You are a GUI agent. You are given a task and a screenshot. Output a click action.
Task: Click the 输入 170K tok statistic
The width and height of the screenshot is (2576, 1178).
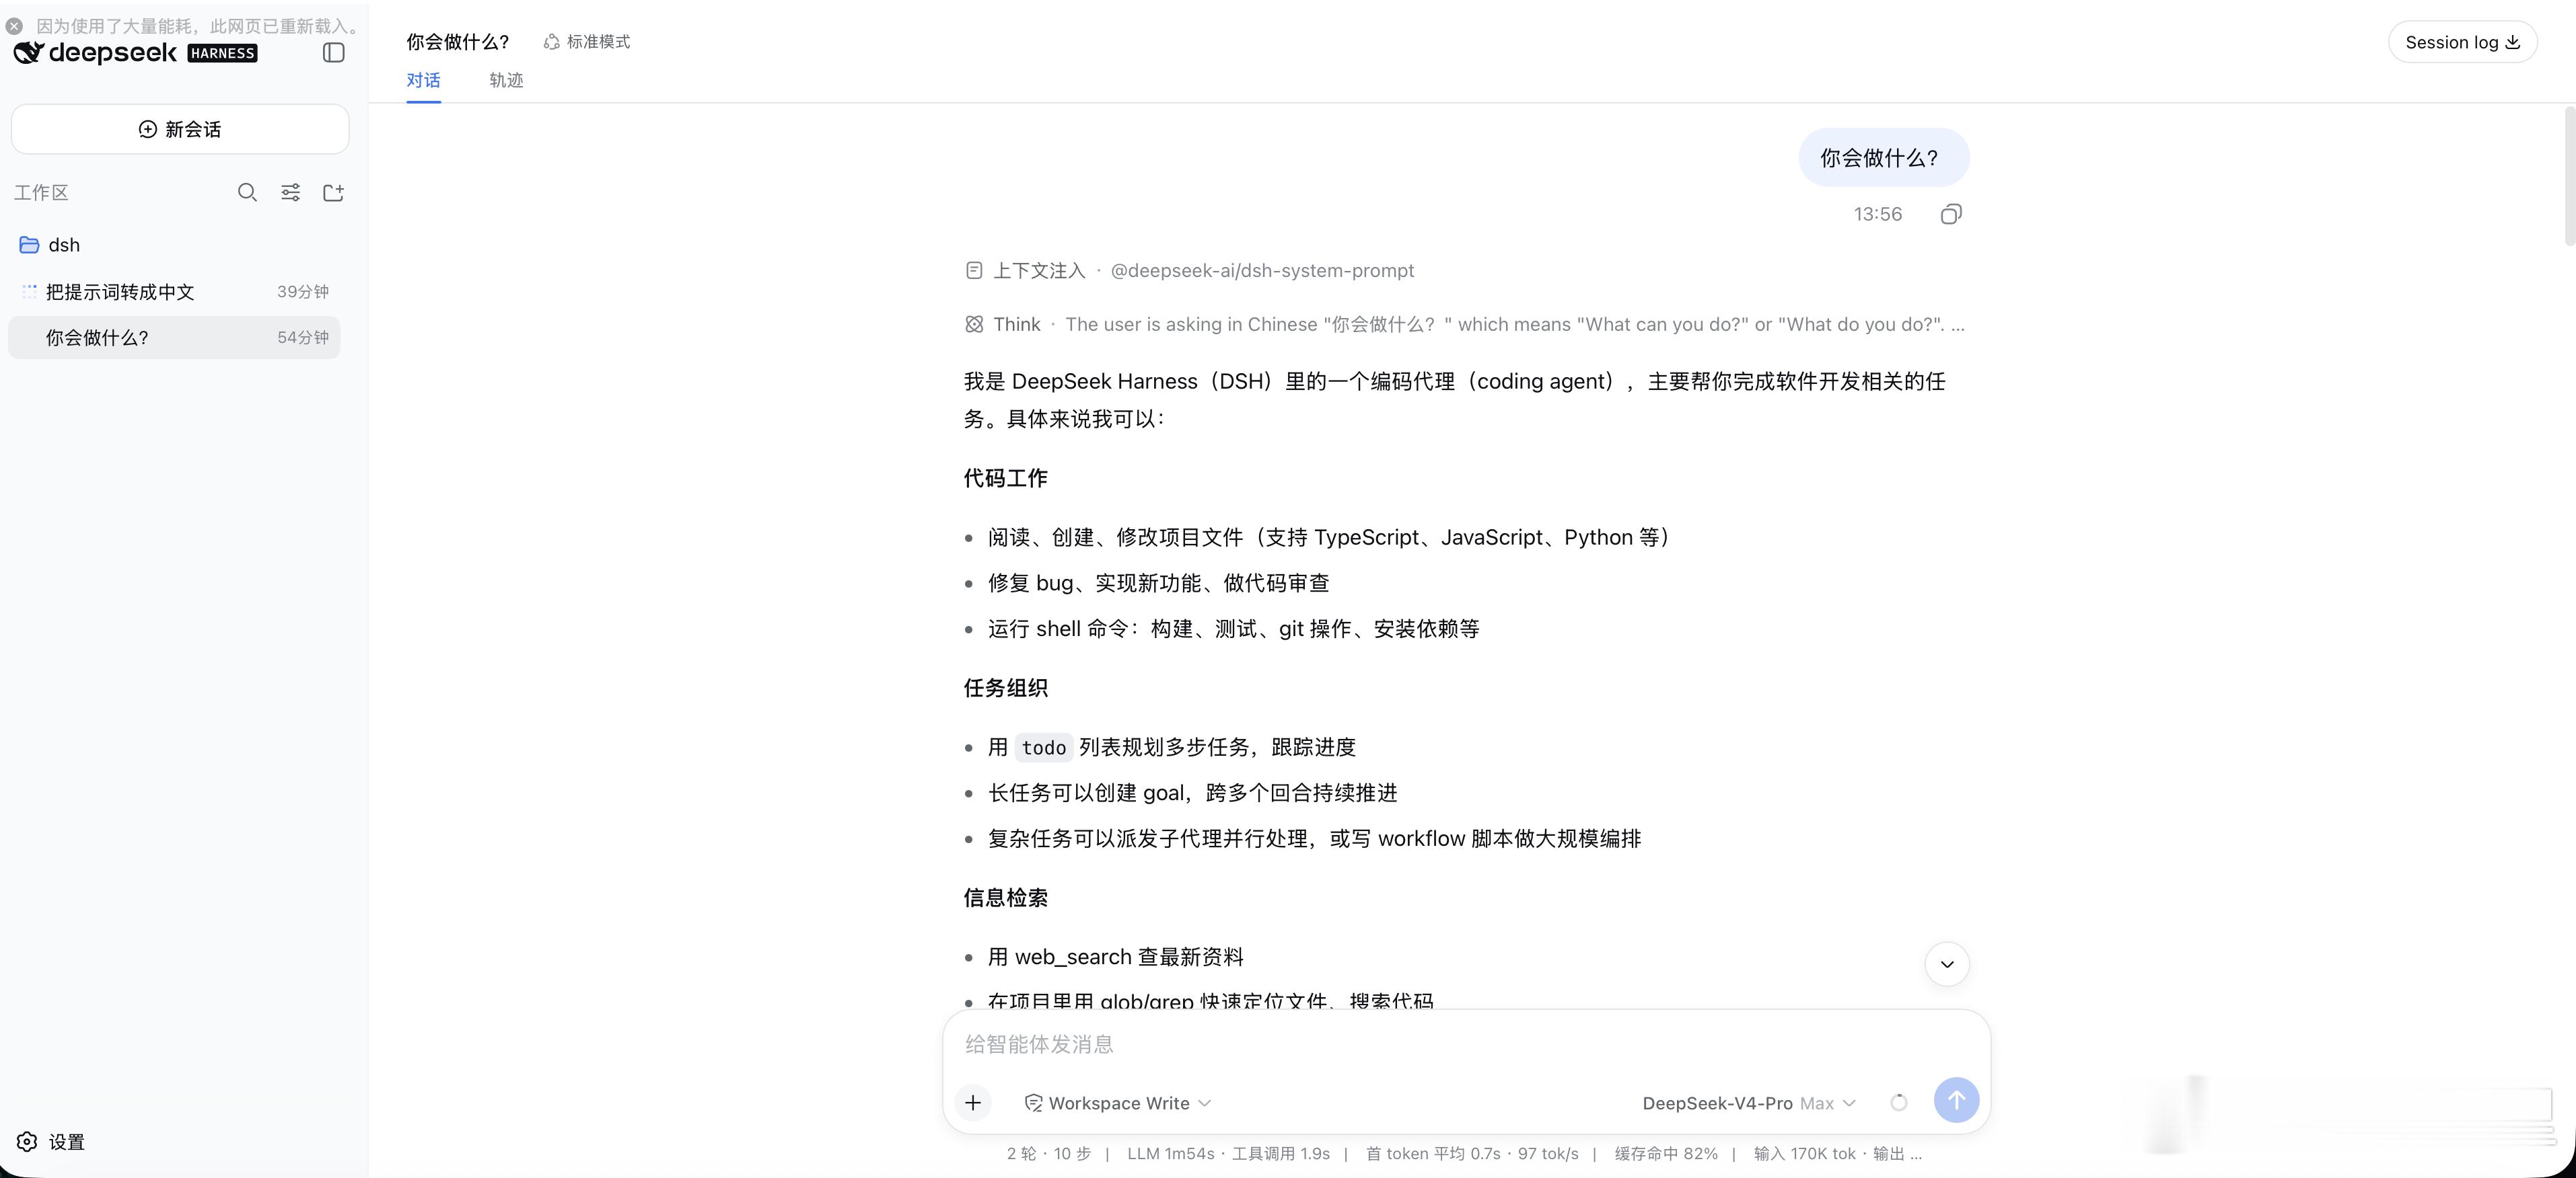coord(1804,1154)
